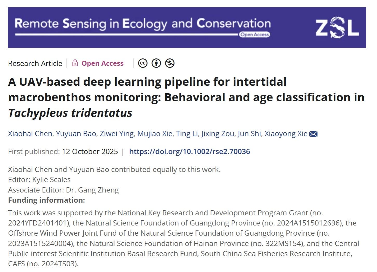The width and height of the screenshot is (377, 272).
Task: Click the Attribution (BY) license icon
Action: pyautogui.click(x=156, y=63)
